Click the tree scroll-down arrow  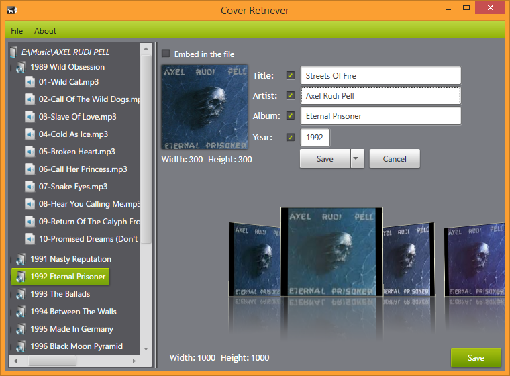146,349
